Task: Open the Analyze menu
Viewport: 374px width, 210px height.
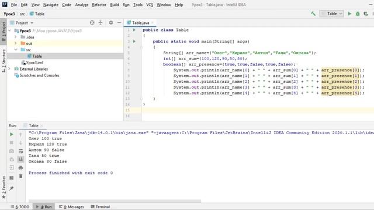Action: click(x=82, y=5)
